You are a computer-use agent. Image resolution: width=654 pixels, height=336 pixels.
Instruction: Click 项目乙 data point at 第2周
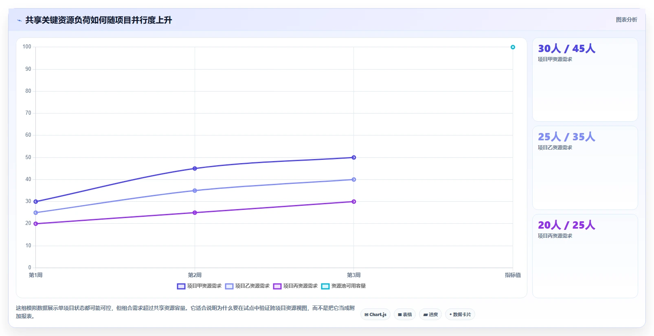[195, 190]
